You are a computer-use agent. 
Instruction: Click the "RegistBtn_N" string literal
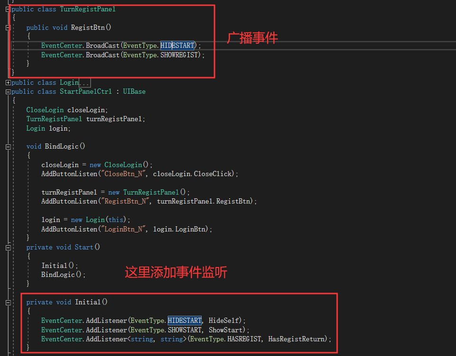coord(125,201)
